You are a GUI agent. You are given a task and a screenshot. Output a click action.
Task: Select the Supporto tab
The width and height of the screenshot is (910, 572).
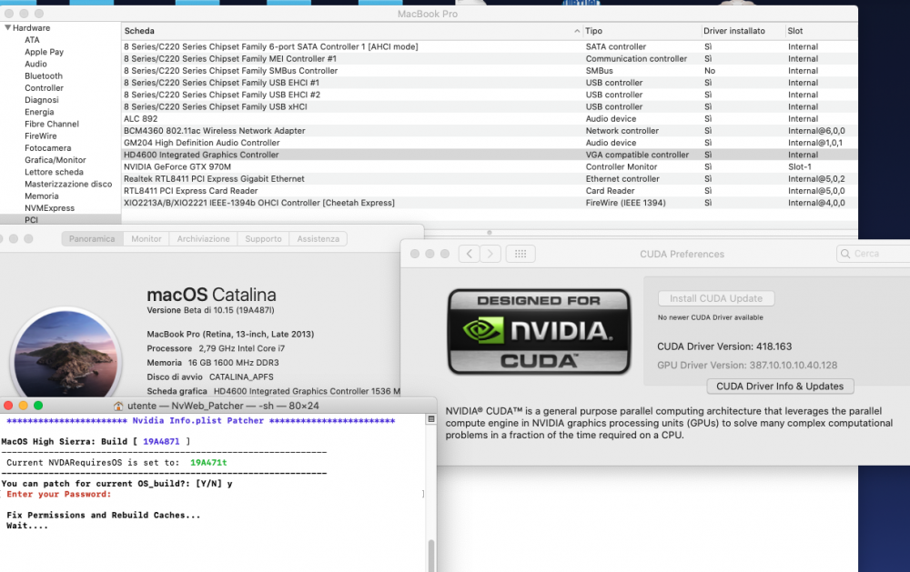coord(263,238)
